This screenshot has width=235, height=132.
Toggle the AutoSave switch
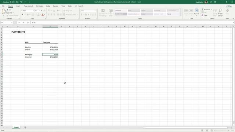click(x=12, y=2)
